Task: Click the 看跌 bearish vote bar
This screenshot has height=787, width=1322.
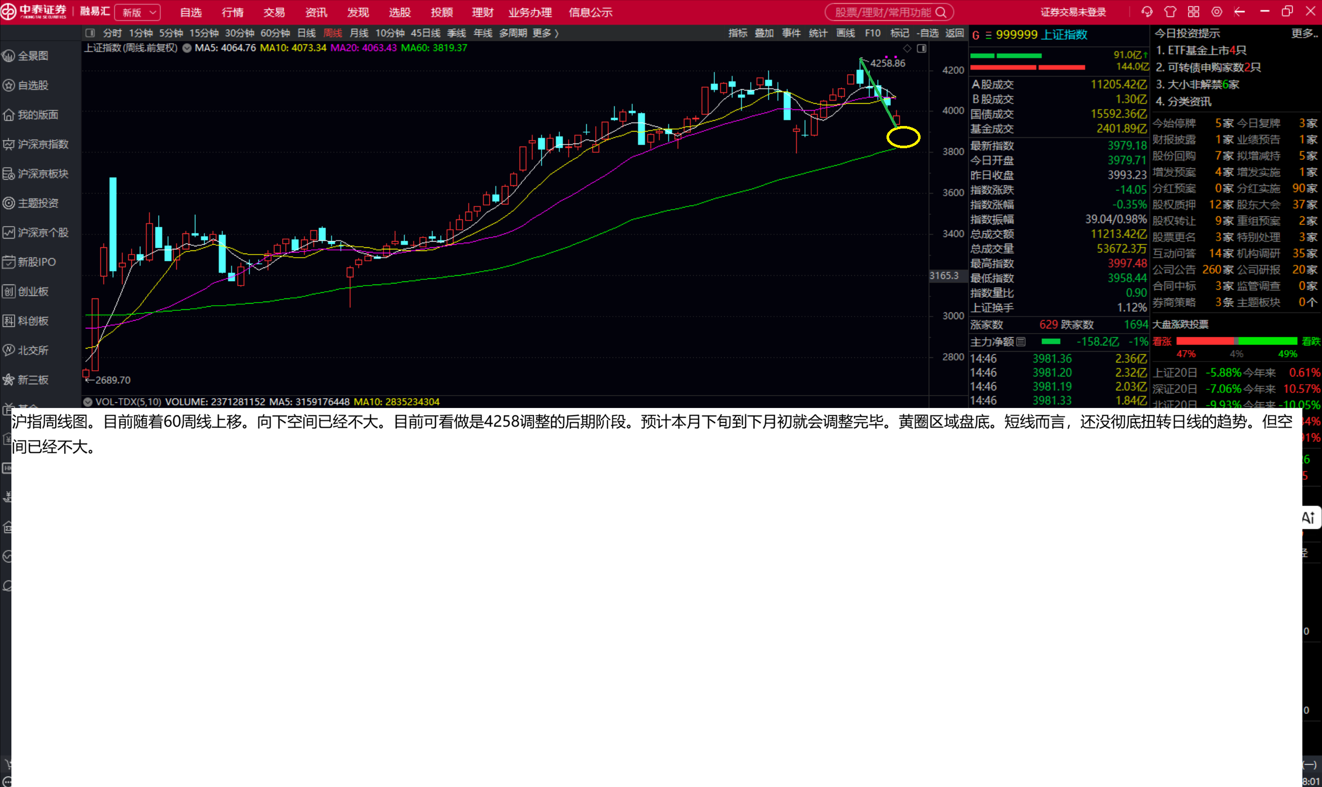Action: pyautogui.click(x=1268, y=341)
